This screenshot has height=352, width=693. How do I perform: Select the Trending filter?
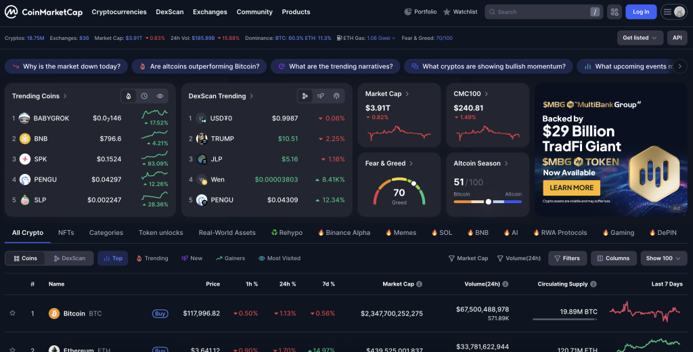tap(152, 259)
